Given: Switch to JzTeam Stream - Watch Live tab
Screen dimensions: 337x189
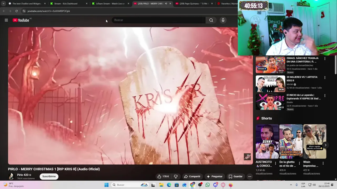Looking at the screenshot, I should point(111,4).
